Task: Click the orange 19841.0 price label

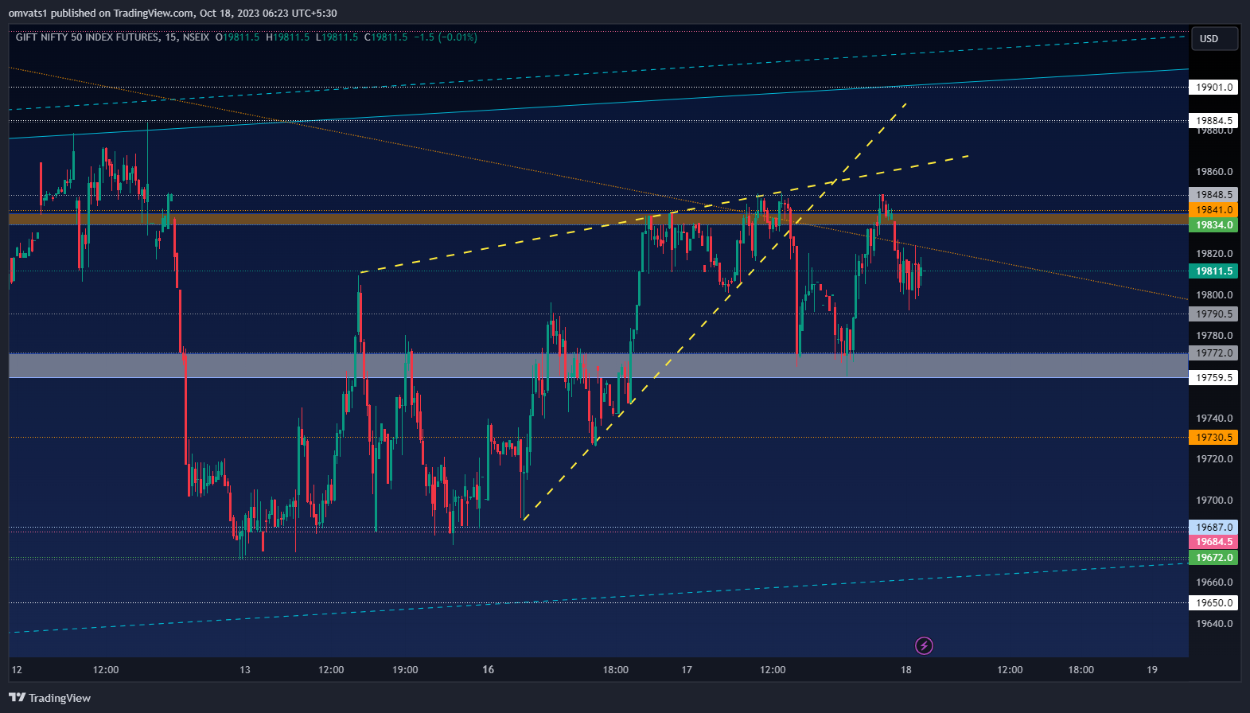Action: tap(1213, 210)
